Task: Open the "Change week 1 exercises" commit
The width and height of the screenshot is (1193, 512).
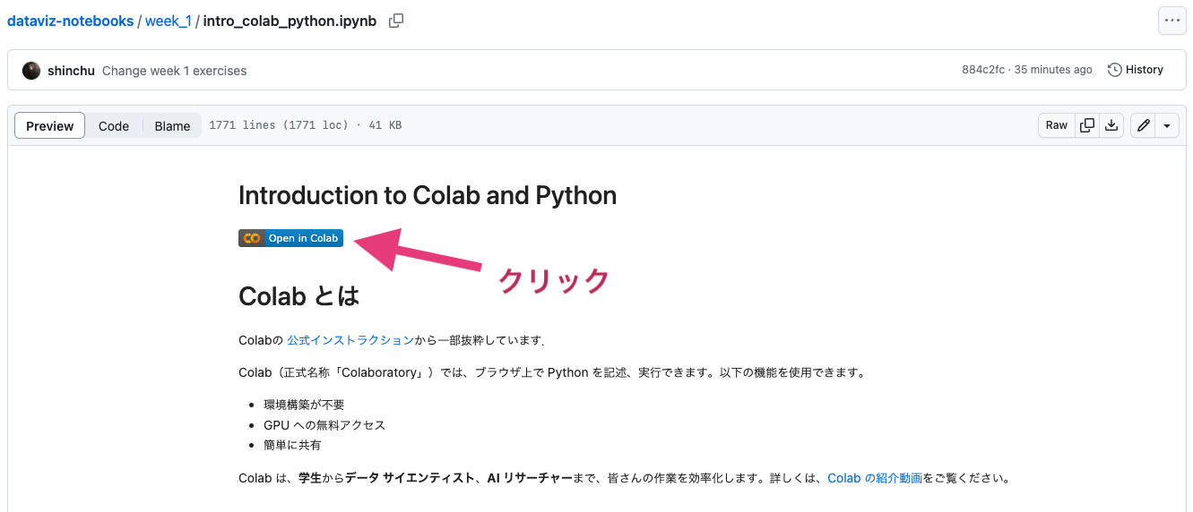Action: click(174, 71)
